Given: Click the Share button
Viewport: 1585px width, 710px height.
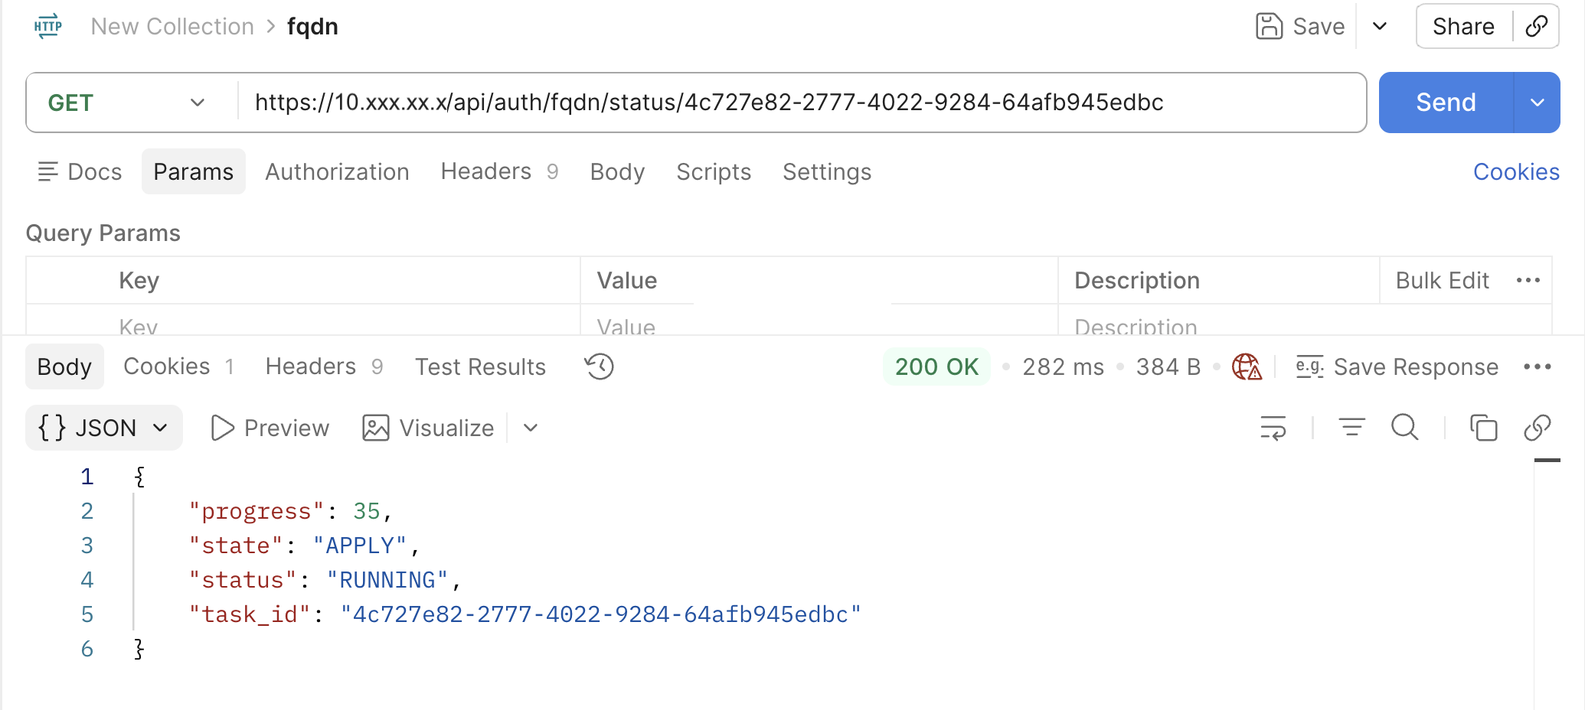Looking at the screenshot, I should pyautogui.click(x=1463, y=27).
